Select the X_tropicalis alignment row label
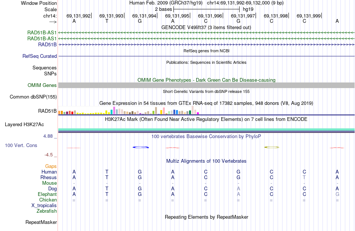This screenshot has height=231, width=355. pos(44,206)
